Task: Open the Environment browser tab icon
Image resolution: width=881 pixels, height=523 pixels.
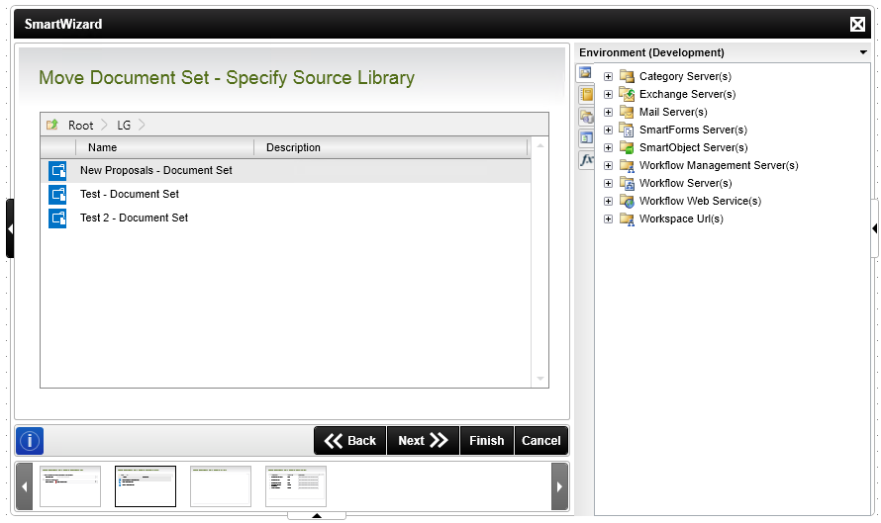Action: click(x=585, y=73)
